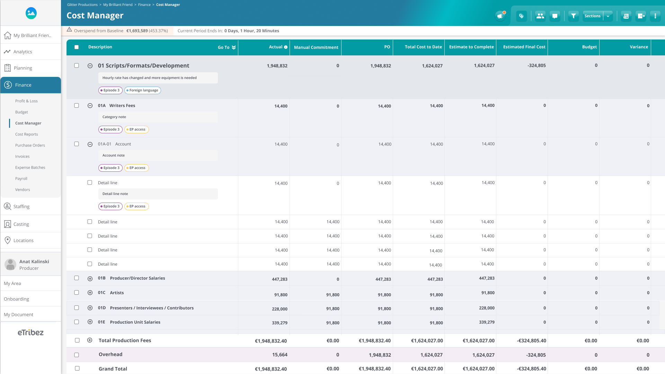This screenshot has height=374, width=665.
Task: Open the Sections dropdown arrow
Action: coord(608,16)
